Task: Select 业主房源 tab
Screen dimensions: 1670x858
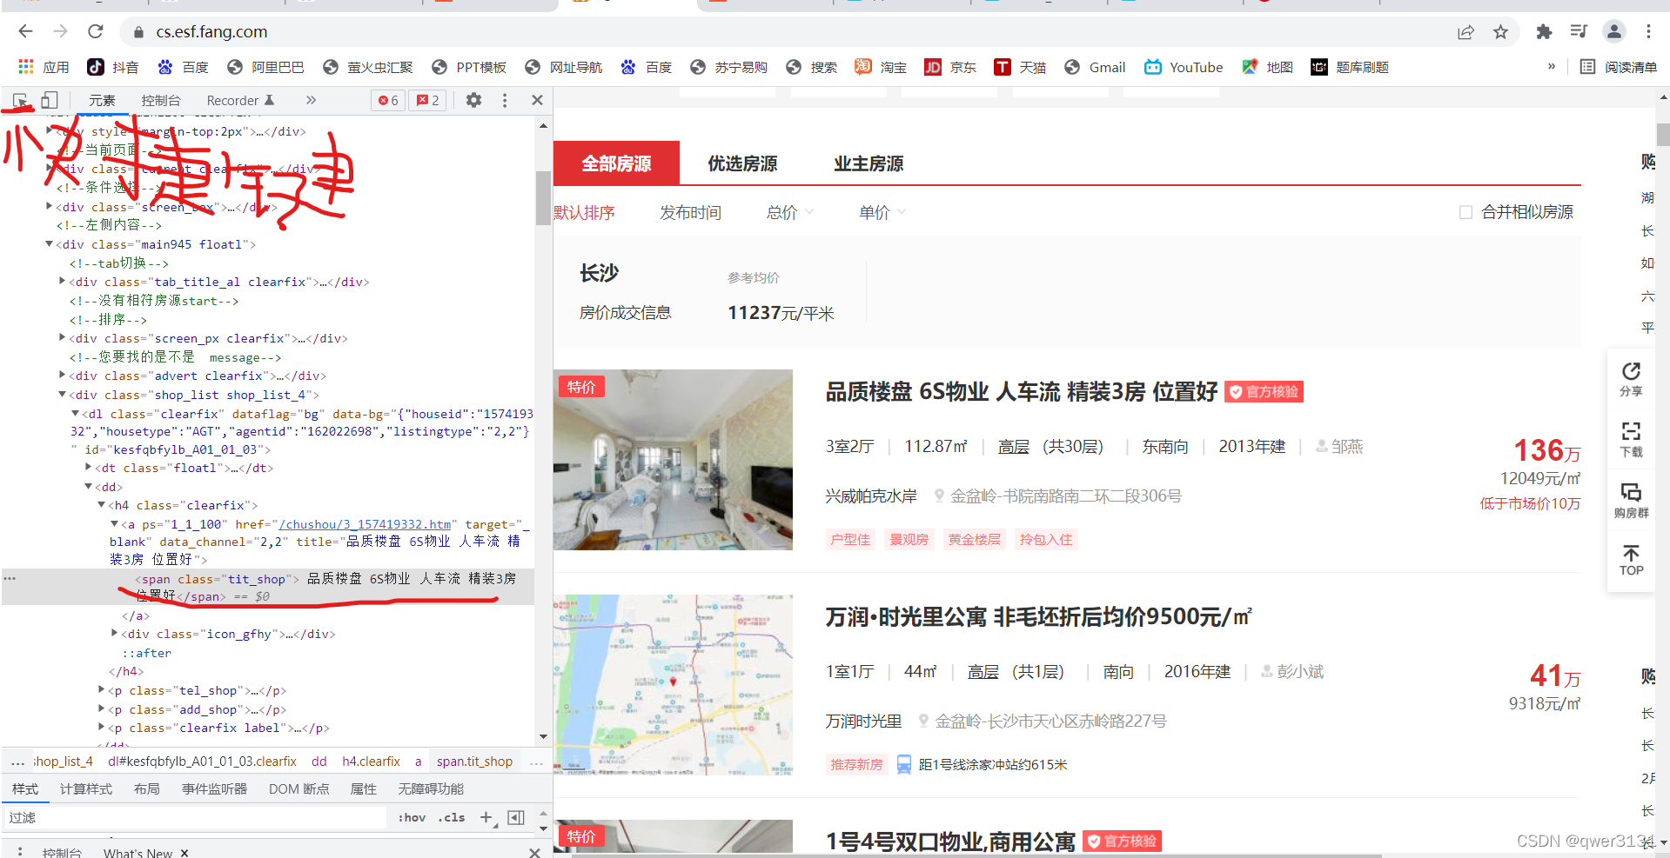Action: 869,163
